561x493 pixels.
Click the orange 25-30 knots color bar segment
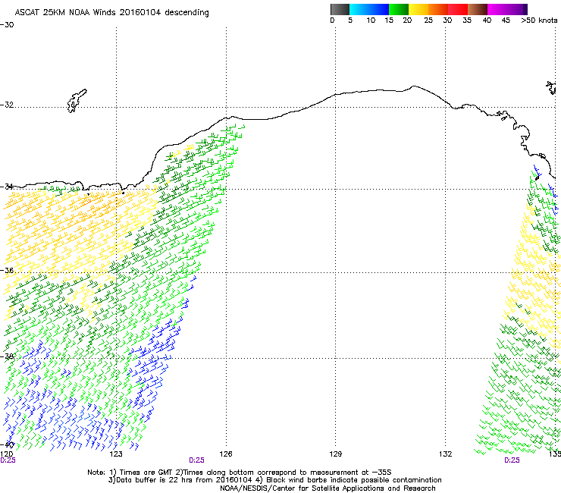coord(438,9)
